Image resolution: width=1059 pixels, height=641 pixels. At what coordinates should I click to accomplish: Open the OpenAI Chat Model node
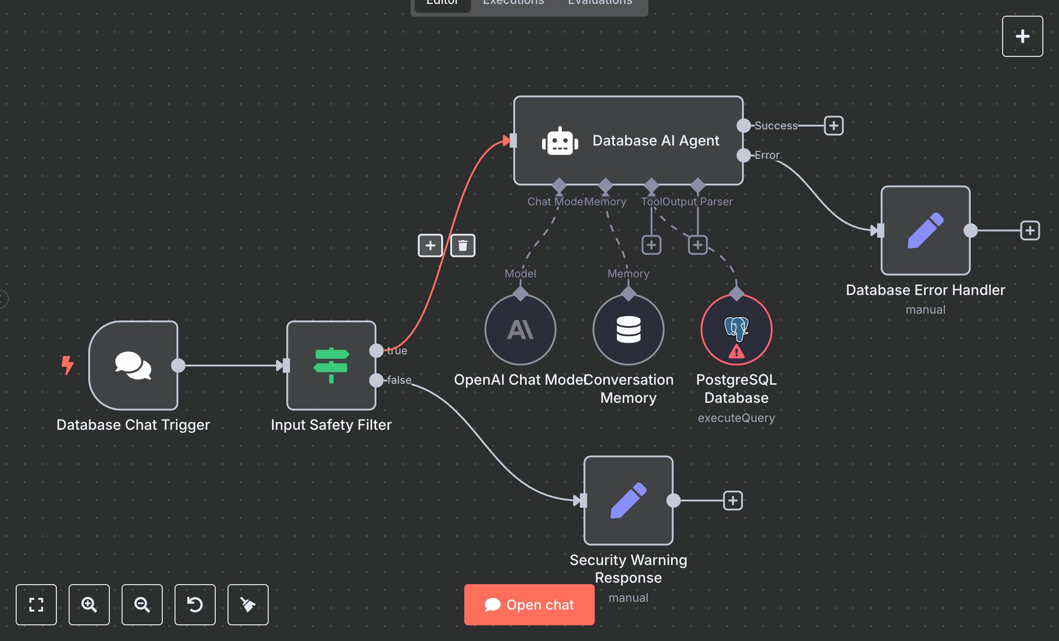tap(520, 330)
